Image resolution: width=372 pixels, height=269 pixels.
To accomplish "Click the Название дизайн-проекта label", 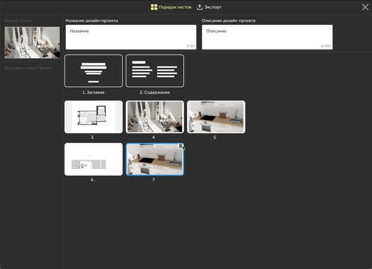I will click(x=92, y=21).
